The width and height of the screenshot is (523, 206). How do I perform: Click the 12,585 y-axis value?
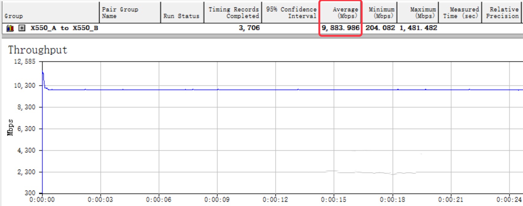pyautogui.click(x=25, y=62)
